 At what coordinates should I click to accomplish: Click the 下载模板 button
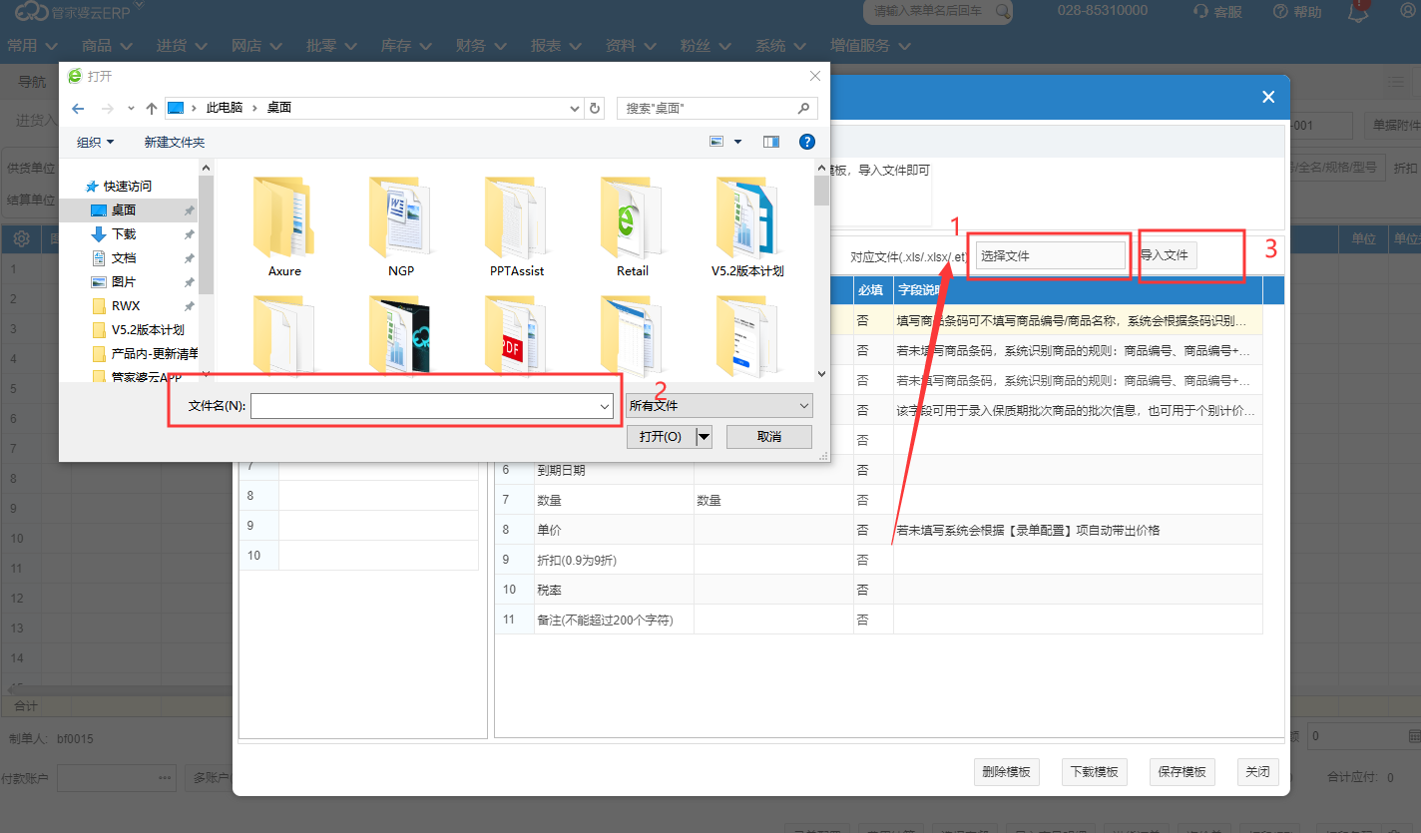click(1095, 771)
